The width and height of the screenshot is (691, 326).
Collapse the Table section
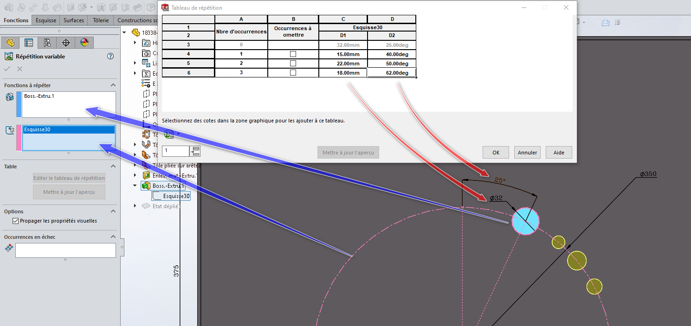pyautogui.click(x=113, y=166)
